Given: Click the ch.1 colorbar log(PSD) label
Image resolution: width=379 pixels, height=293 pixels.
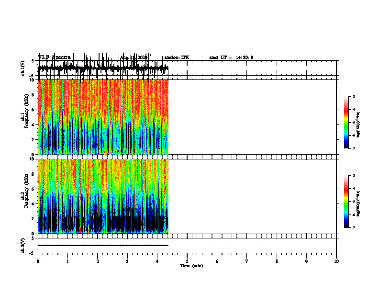Looking at the screenshot, I should pos(358,125).
